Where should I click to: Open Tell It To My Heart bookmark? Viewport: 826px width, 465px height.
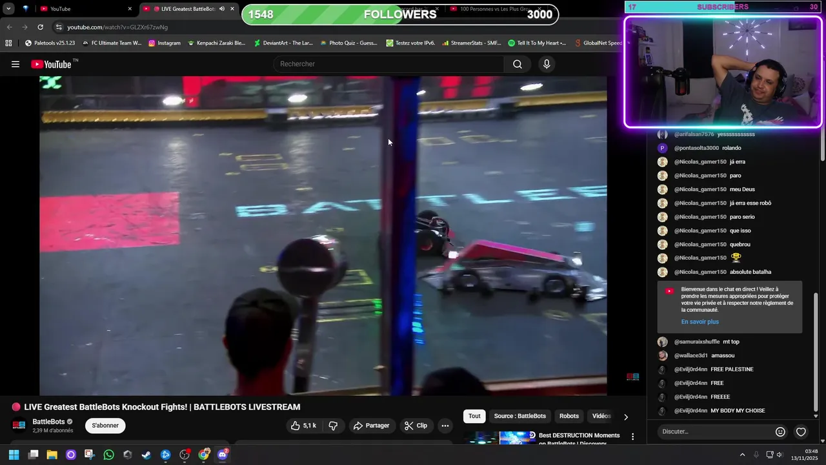point(537,43)
